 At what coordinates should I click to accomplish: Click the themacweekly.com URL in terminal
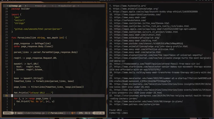point(157,64)
